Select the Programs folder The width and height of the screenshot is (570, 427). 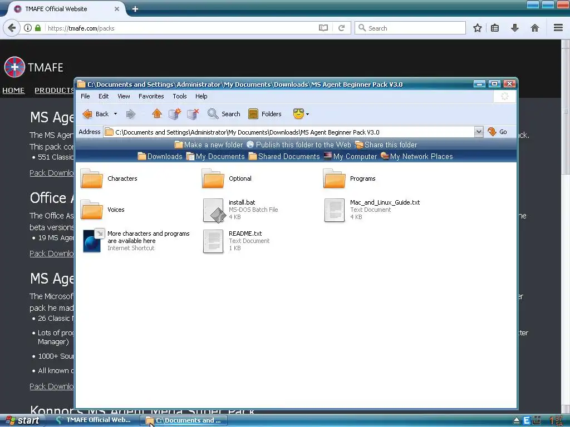(x=350, y=178)
